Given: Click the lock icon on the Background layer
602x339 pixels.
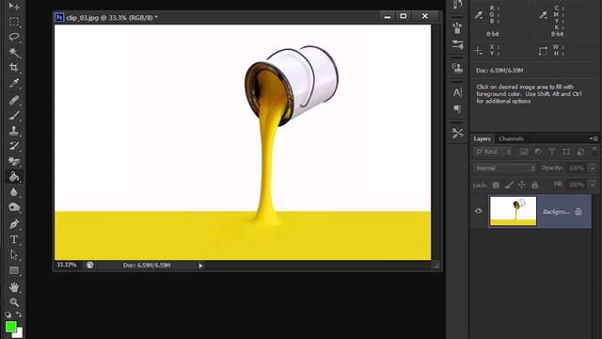Looking at the screenshot, I should click(578, 211).
